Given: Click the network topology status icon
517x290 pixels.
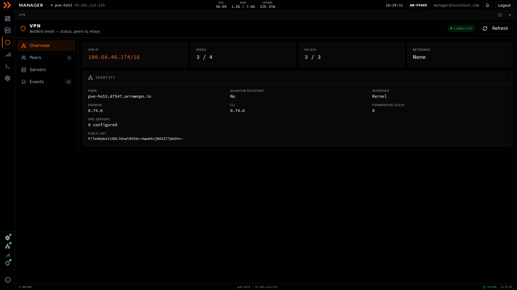Looking at the screenshot, I should pos(8,246).
